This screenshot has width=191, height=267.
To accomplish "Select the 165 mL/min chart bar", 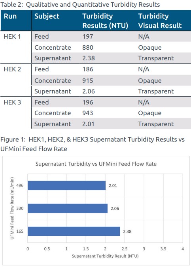I will pyautogui.click(x=74, y=231).
